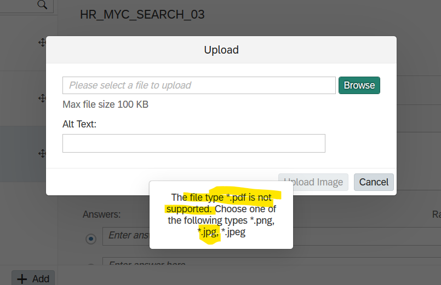Click the Cancel button in Upload dialog
The height and width of the screenshot is (285, 441).
(x=374, y=182)
